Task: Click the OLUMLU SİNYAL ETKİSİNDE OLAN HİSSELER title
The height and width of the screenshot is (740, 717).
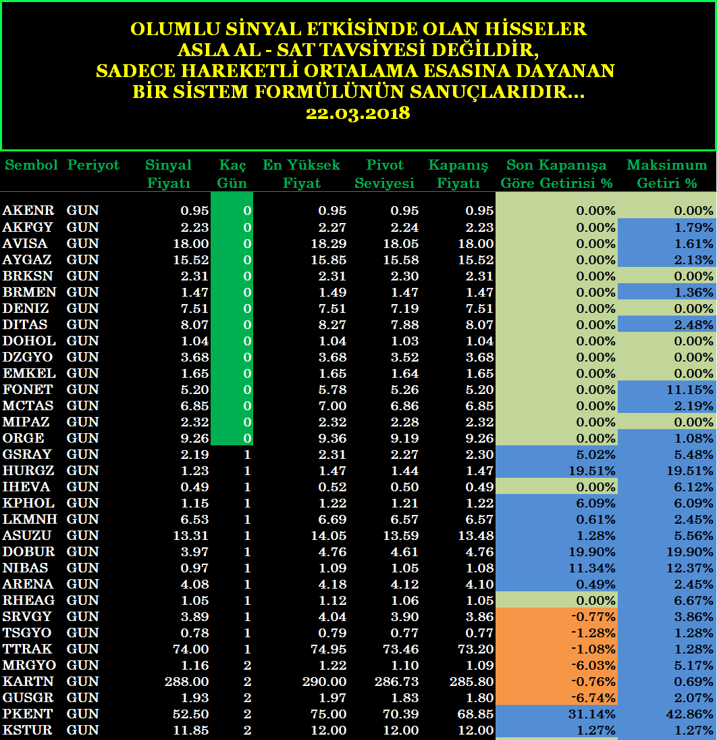Action: click(x=358, y=29)
